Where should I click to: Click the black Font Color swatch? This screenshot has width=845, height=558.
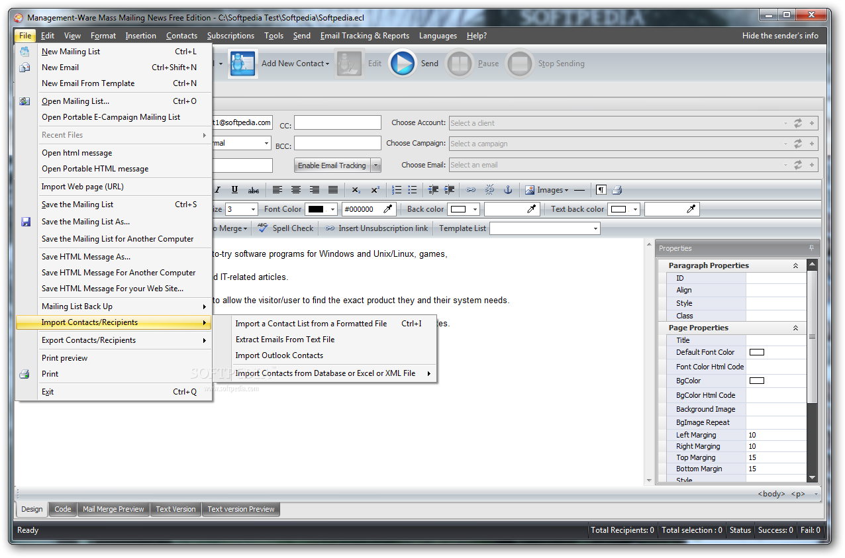click(316, 209)
